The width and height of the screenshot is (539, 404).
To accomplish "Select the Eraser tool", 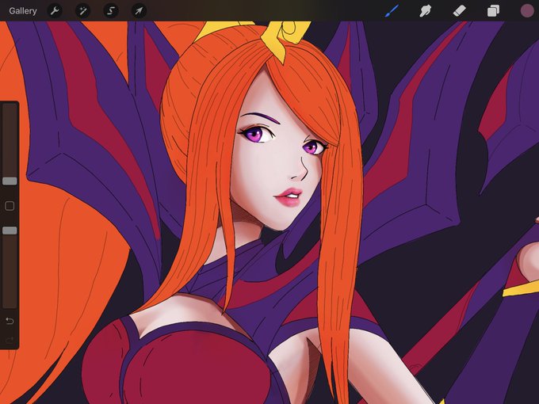I will pyautogui.click(x=460, y=11).
